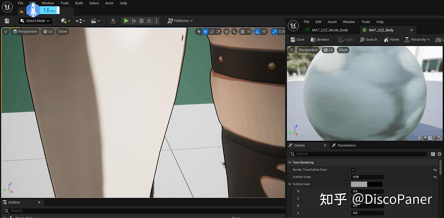Image resolution: width=444 pixels, height=218 pixels.
Task: Open Perspective menu in the material preview
Action: [x=308, y=50]
